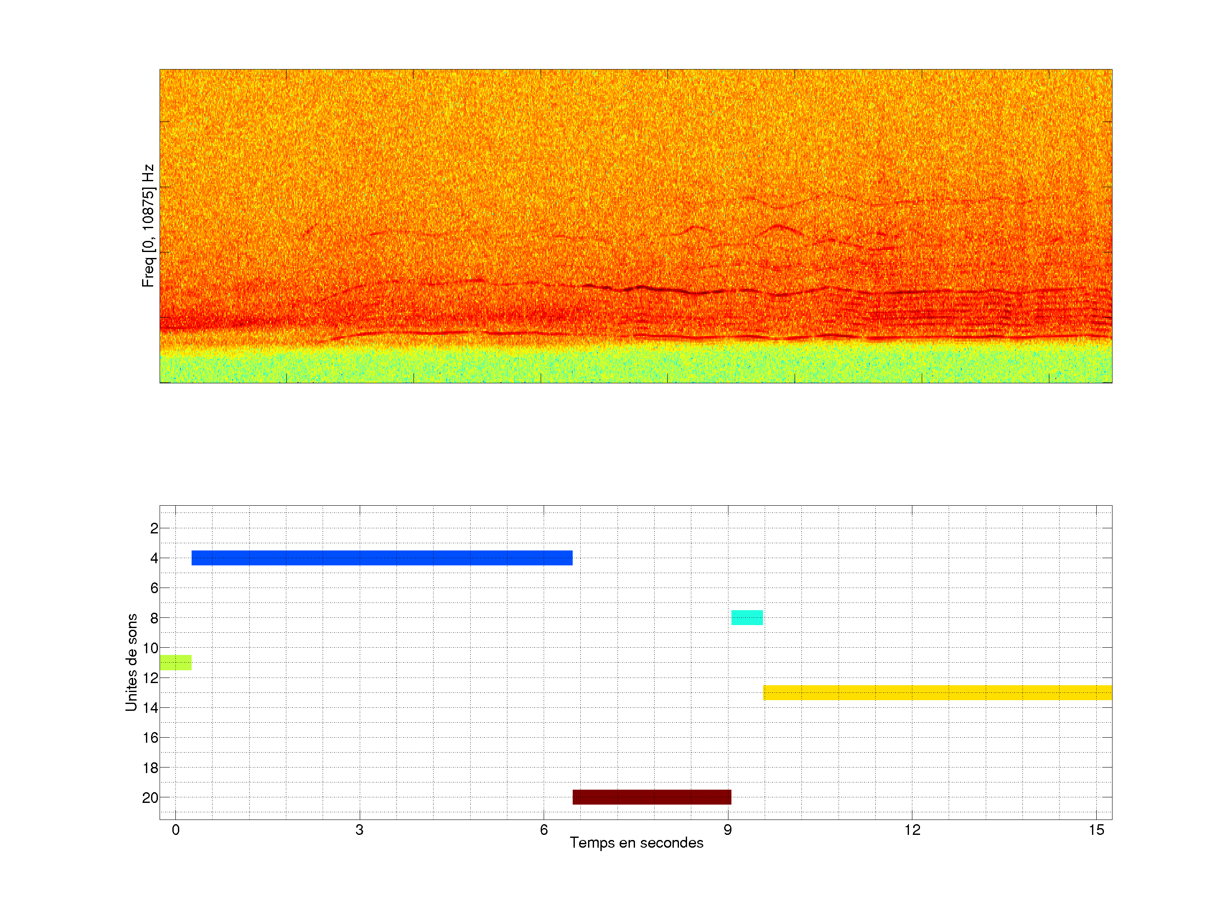This screenshot has width=1229, height=921.
Task: Click the '3' time tick label
Action: coord(359,830)
